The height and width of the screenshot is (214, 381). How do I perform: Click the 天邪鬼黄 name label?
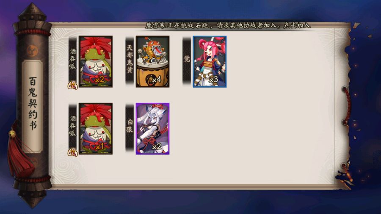pos(130,59)
